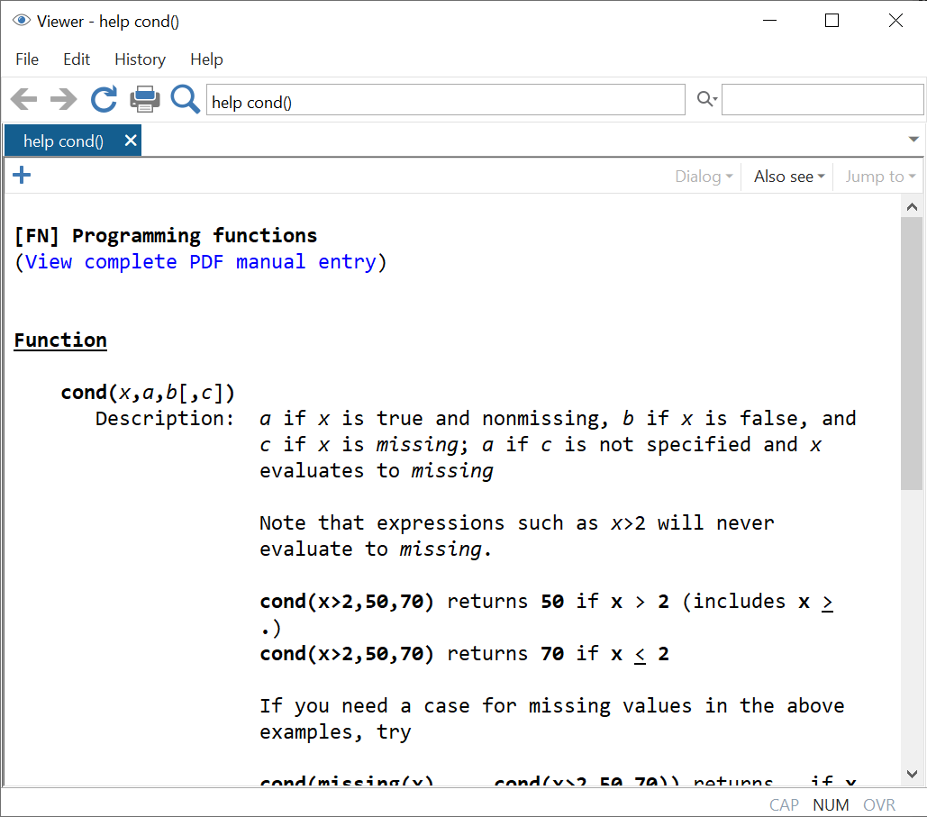Click the Print icon in toolbar
The height and width of the screenshot is (817, 927).
(x=144, y=99)
